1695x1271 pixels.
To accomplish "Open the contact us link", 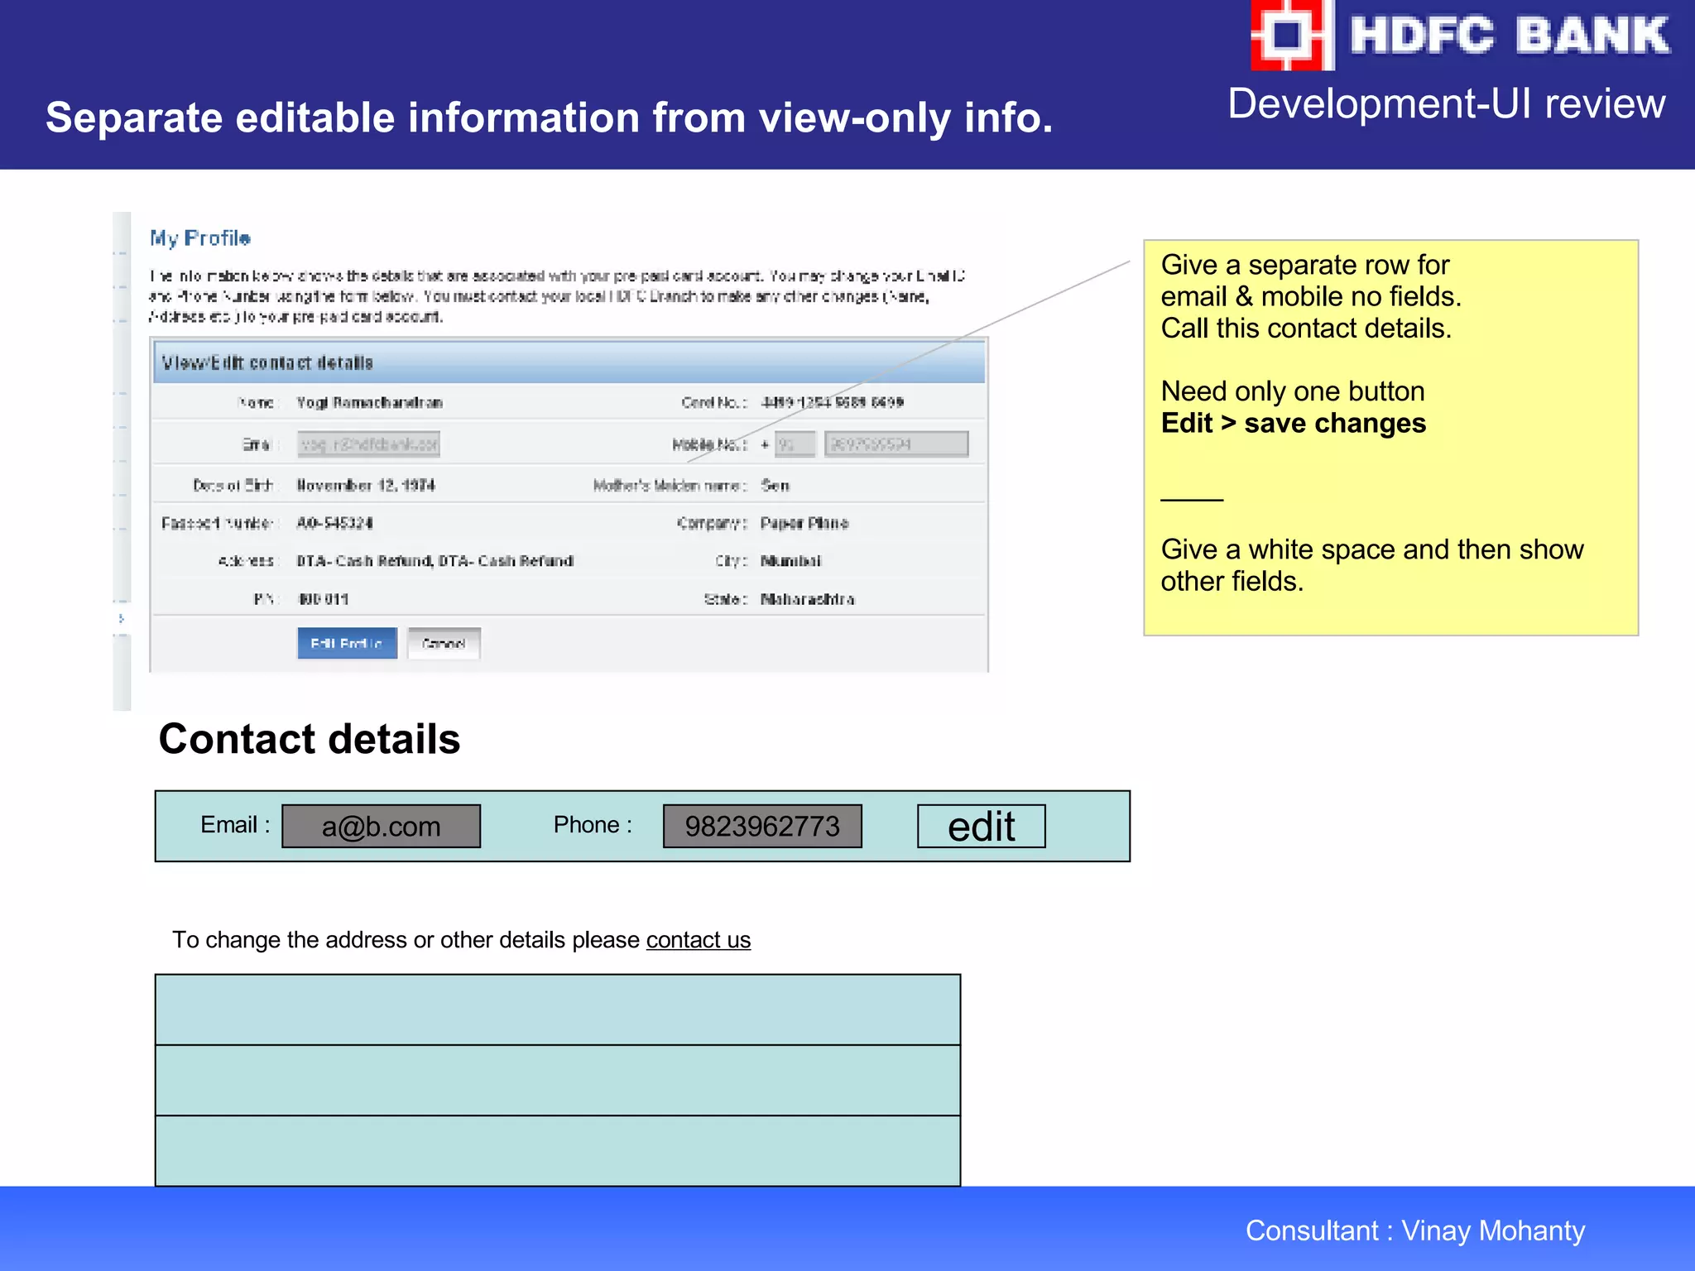I will pyautogui.click(x=699, y=940).
